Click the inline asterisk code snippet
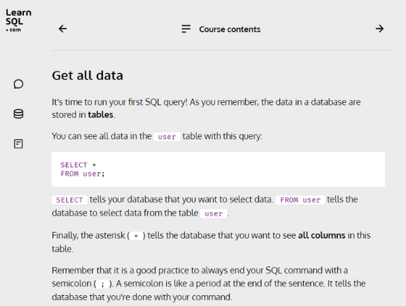The height and width of the screenshot is (306, 406). point(136,236)
